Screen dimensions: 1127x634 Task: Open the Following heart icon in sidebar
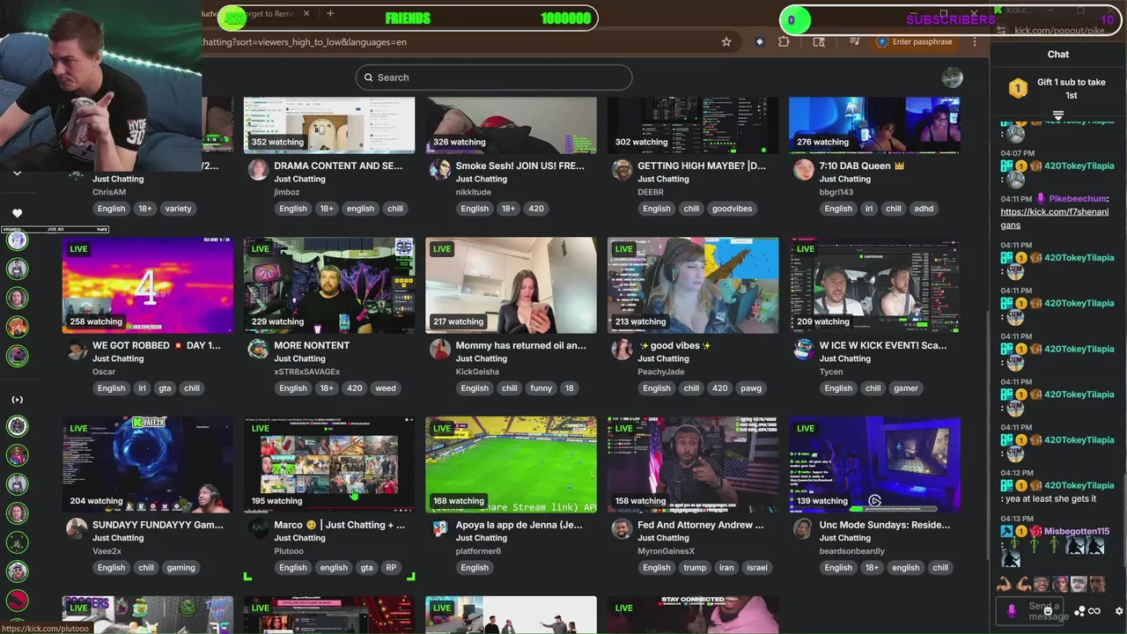pyautogui.click(x=17, y=212)
